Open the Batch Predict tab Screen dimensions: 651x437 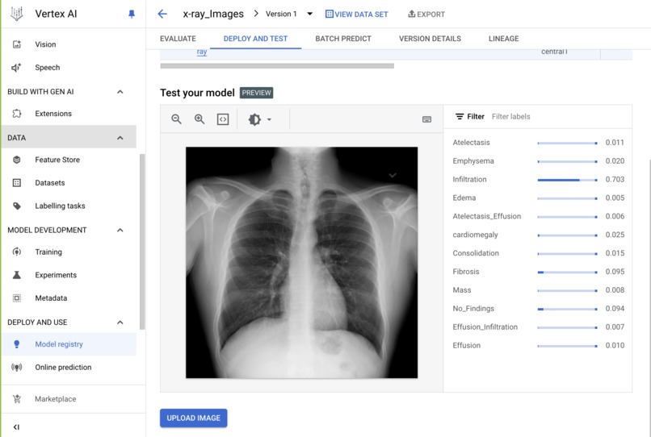[343, 39]
